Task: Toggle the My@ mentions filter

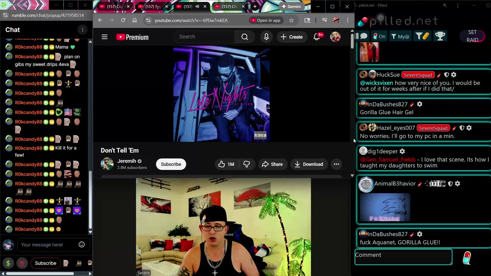Action: pyautogui.click(x=400, y=36)
